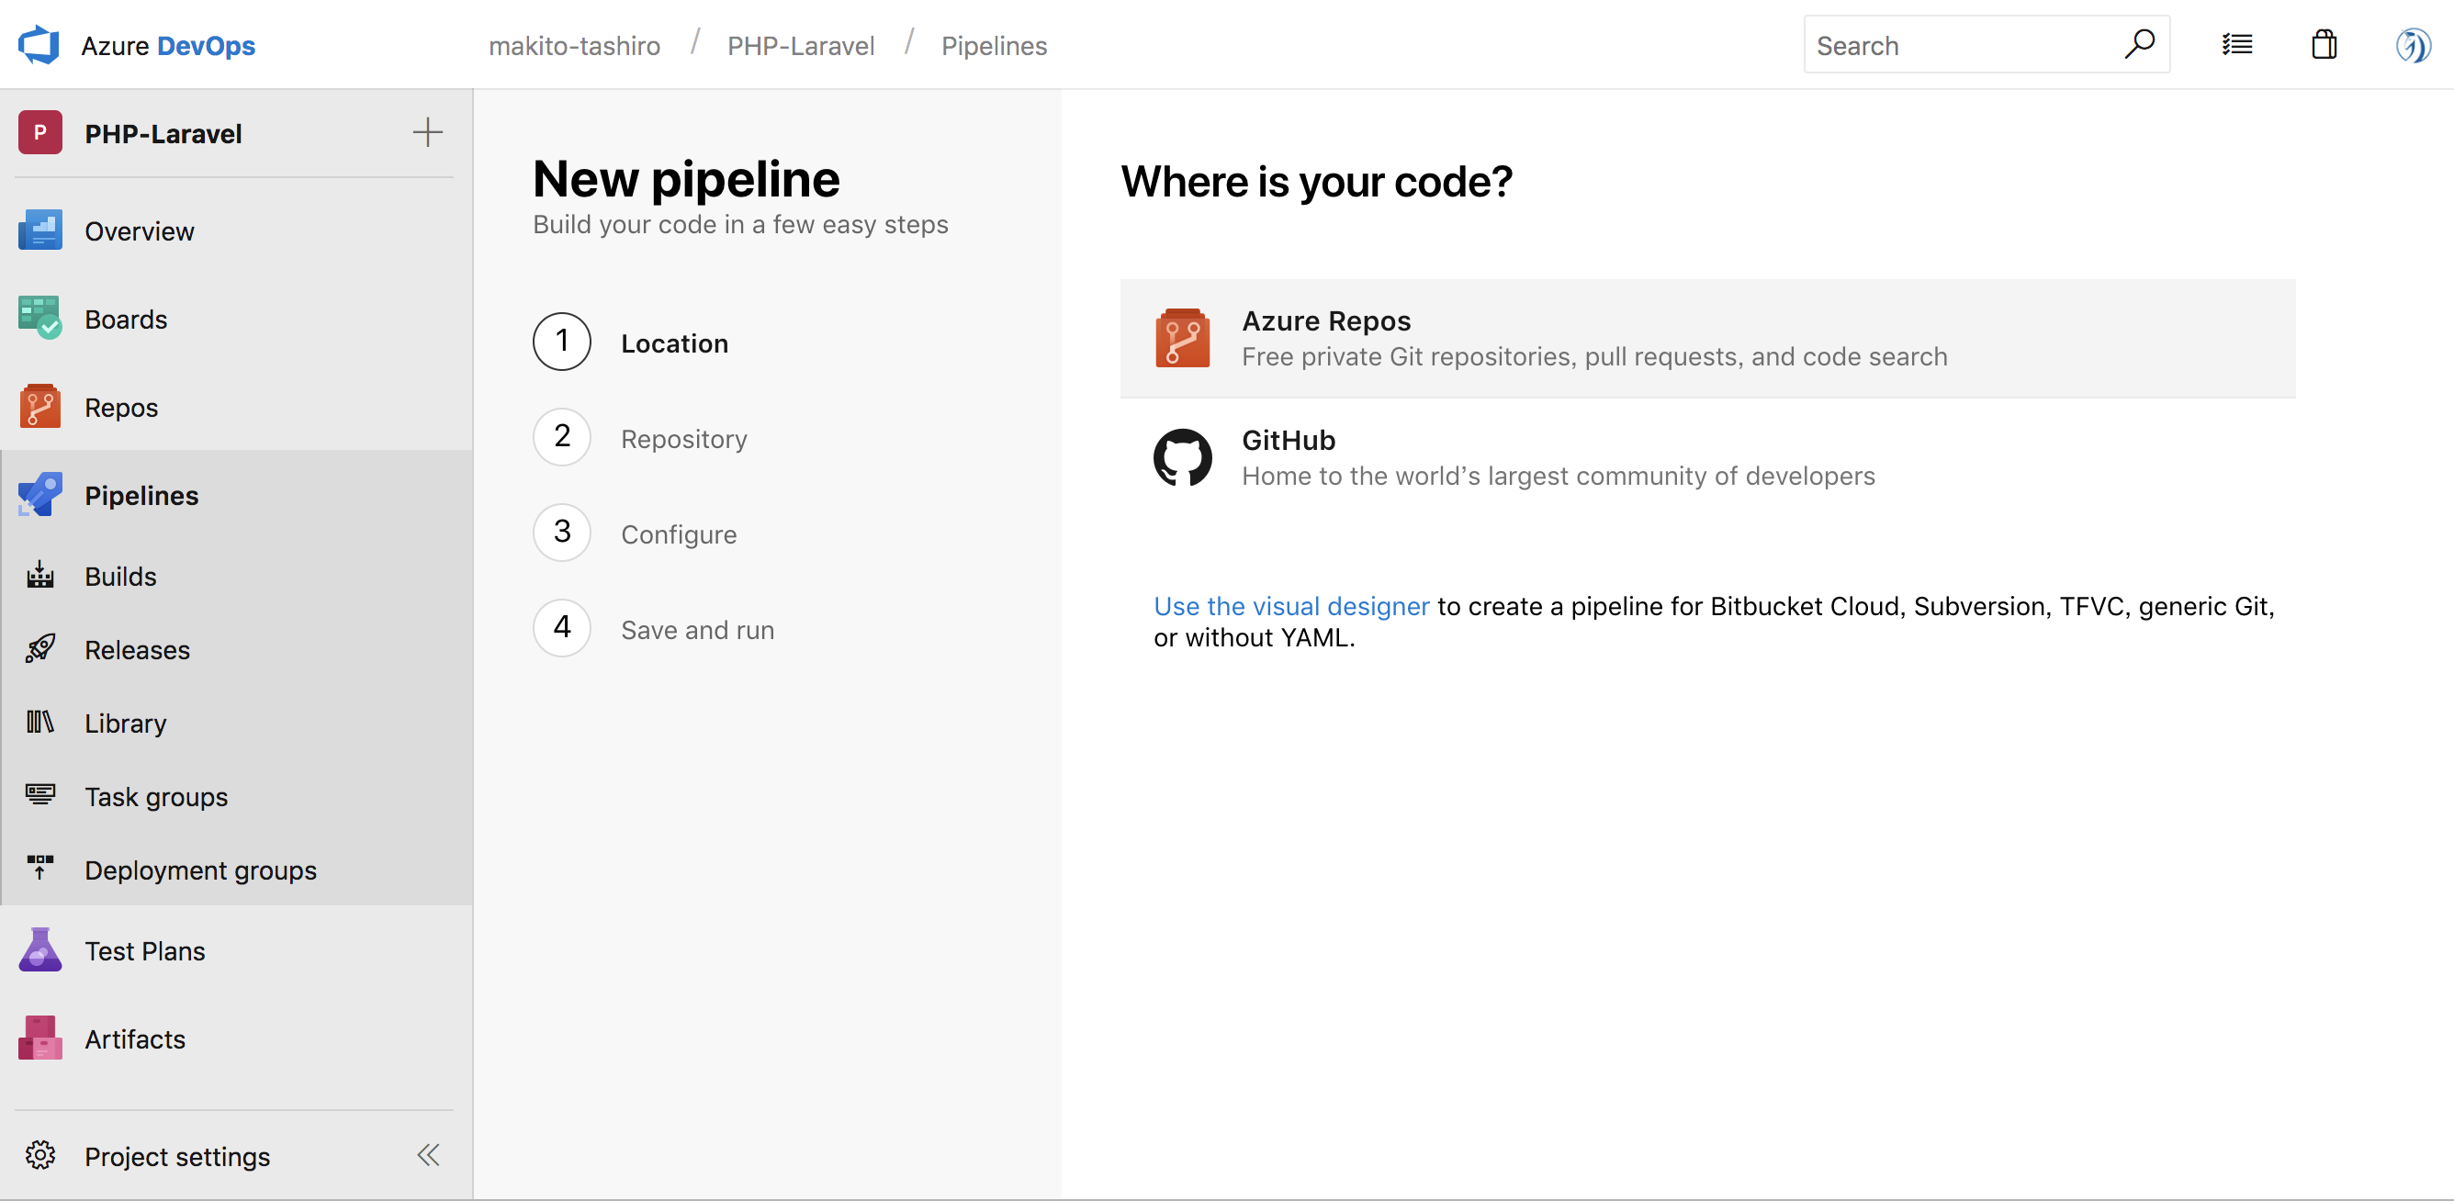
Task: Click the Test Plans icon in sidebar
Action: 42,951
